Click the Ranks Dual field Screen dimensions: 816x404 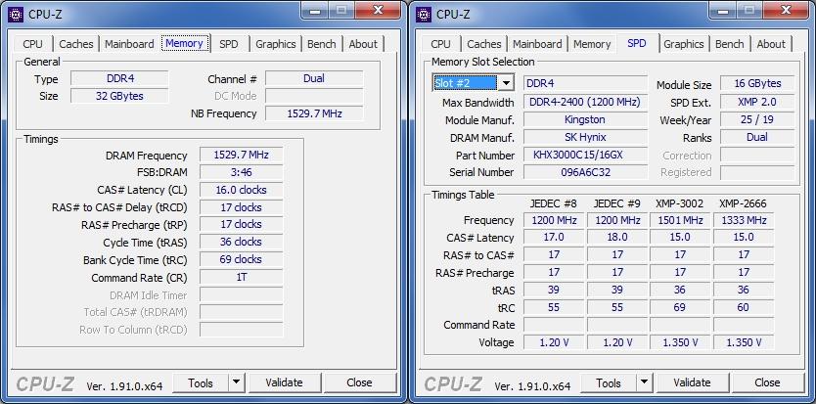coord(757,138)
